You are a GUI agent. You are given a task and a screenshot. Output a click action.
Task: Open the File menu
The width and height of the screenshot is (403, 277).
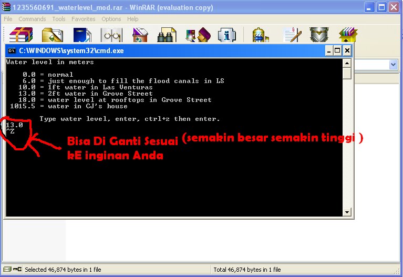[x=8, y=19]
